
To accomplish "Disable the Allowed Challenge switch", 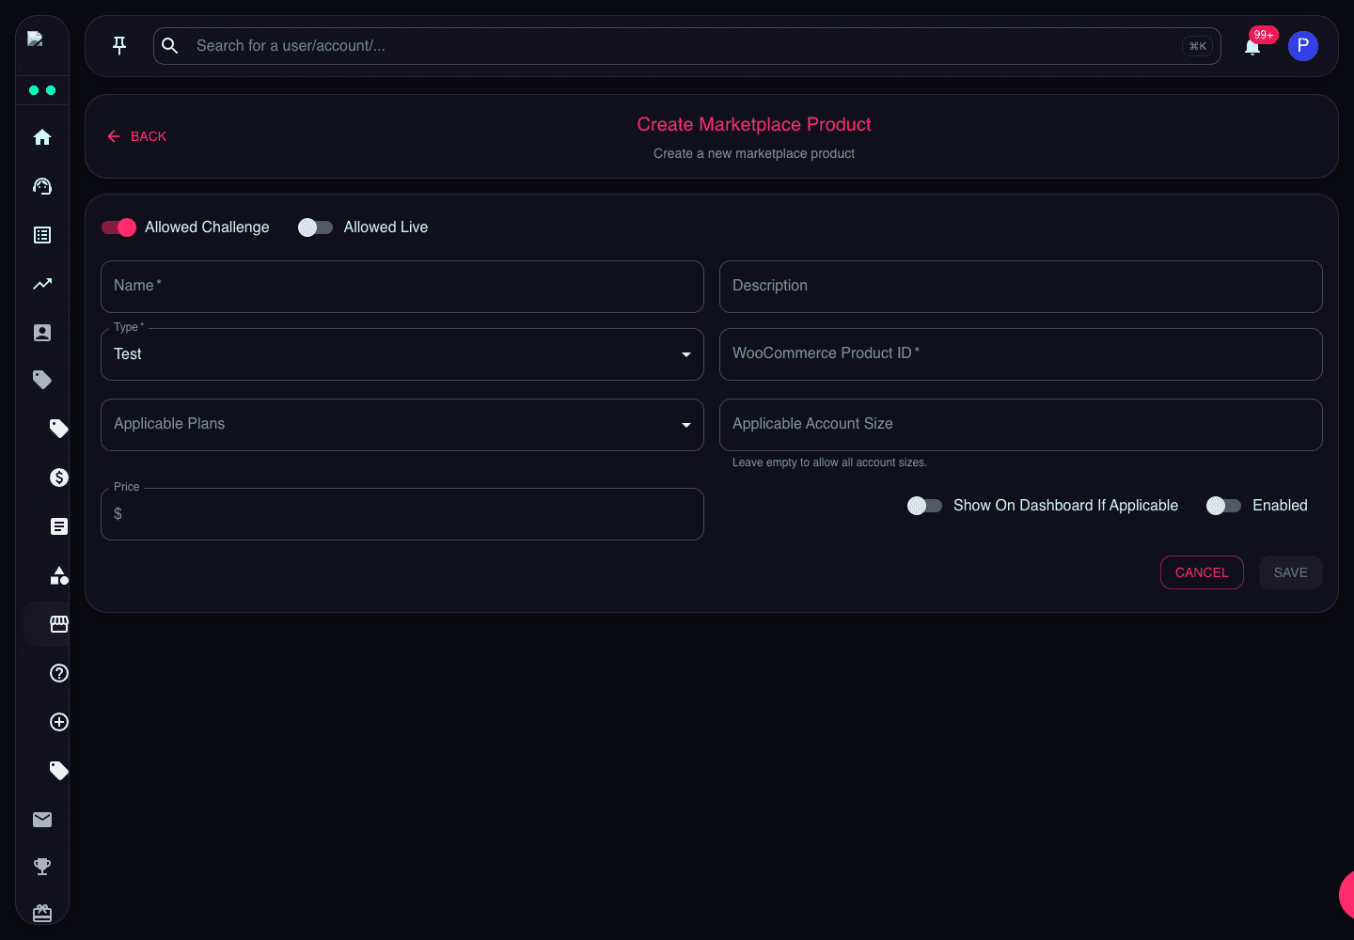I will tap(119, 227).
